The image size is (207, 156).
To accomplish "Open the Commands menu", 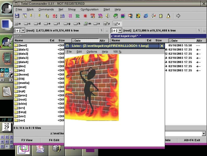I will [46, 9].
